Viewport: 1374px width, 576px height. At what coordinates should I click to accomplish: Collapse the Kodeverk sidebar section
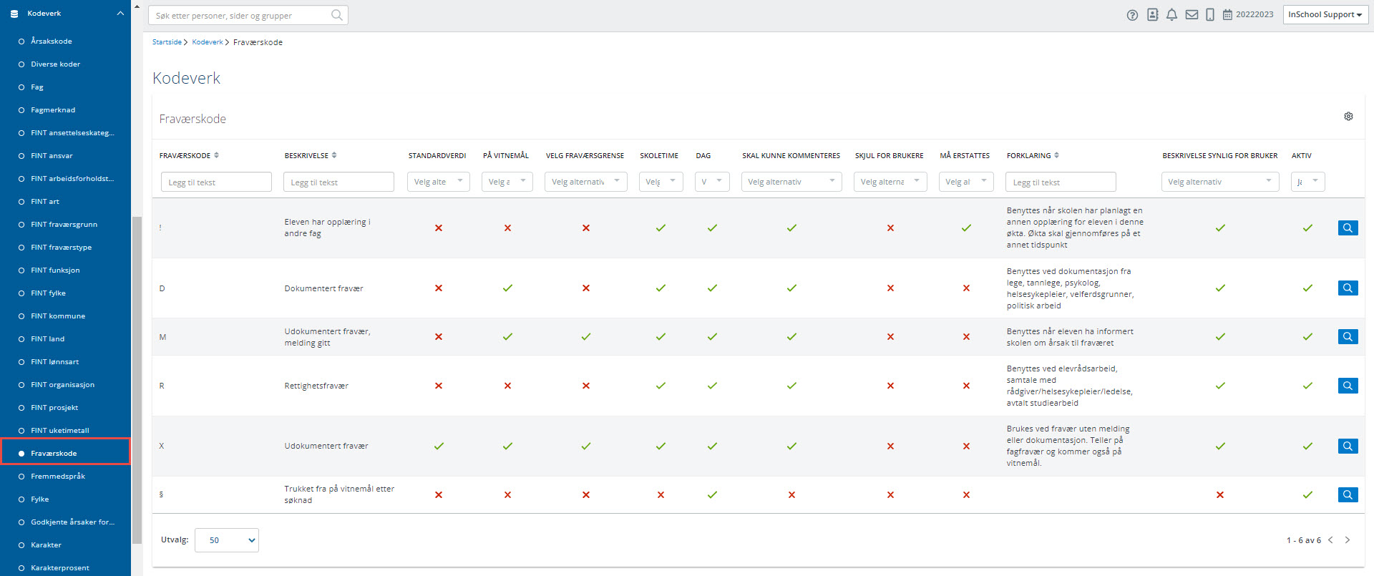[x=120, y=14]
